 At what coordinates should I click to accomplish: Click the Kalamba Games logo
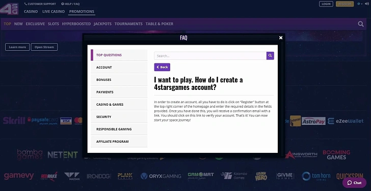(x=234, y=176)
